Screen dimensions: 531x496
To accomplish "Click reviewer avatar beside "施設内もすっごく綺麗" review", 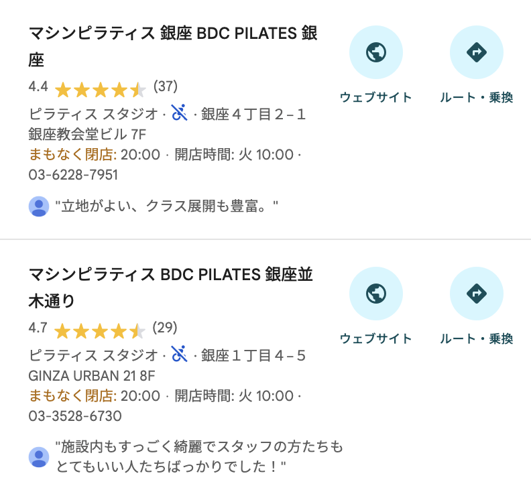I will tap(39, 456).
